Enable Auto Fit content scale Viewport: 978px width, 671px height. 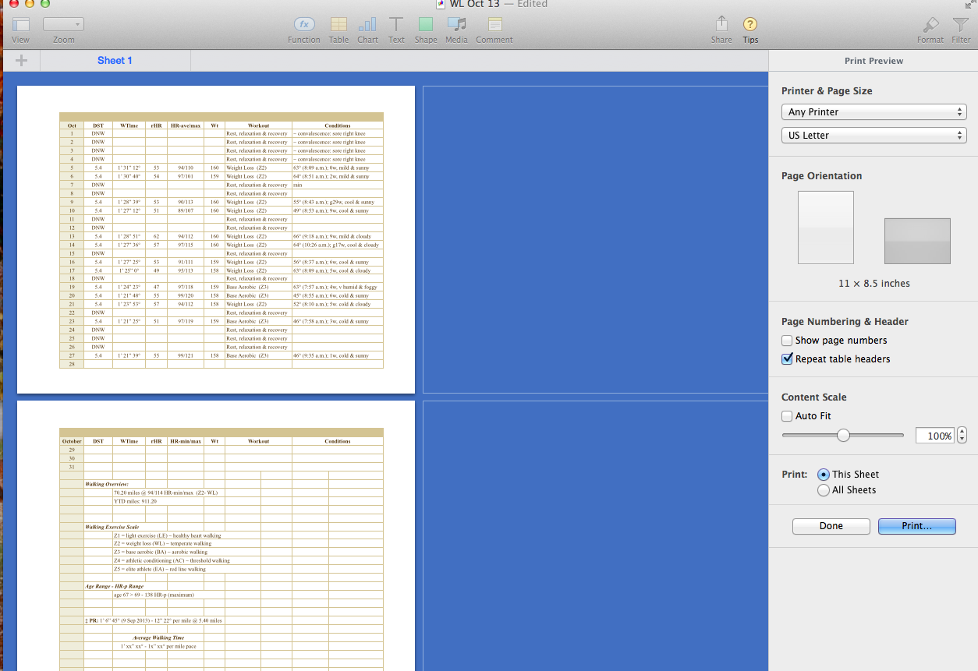(x=787, y=416)
